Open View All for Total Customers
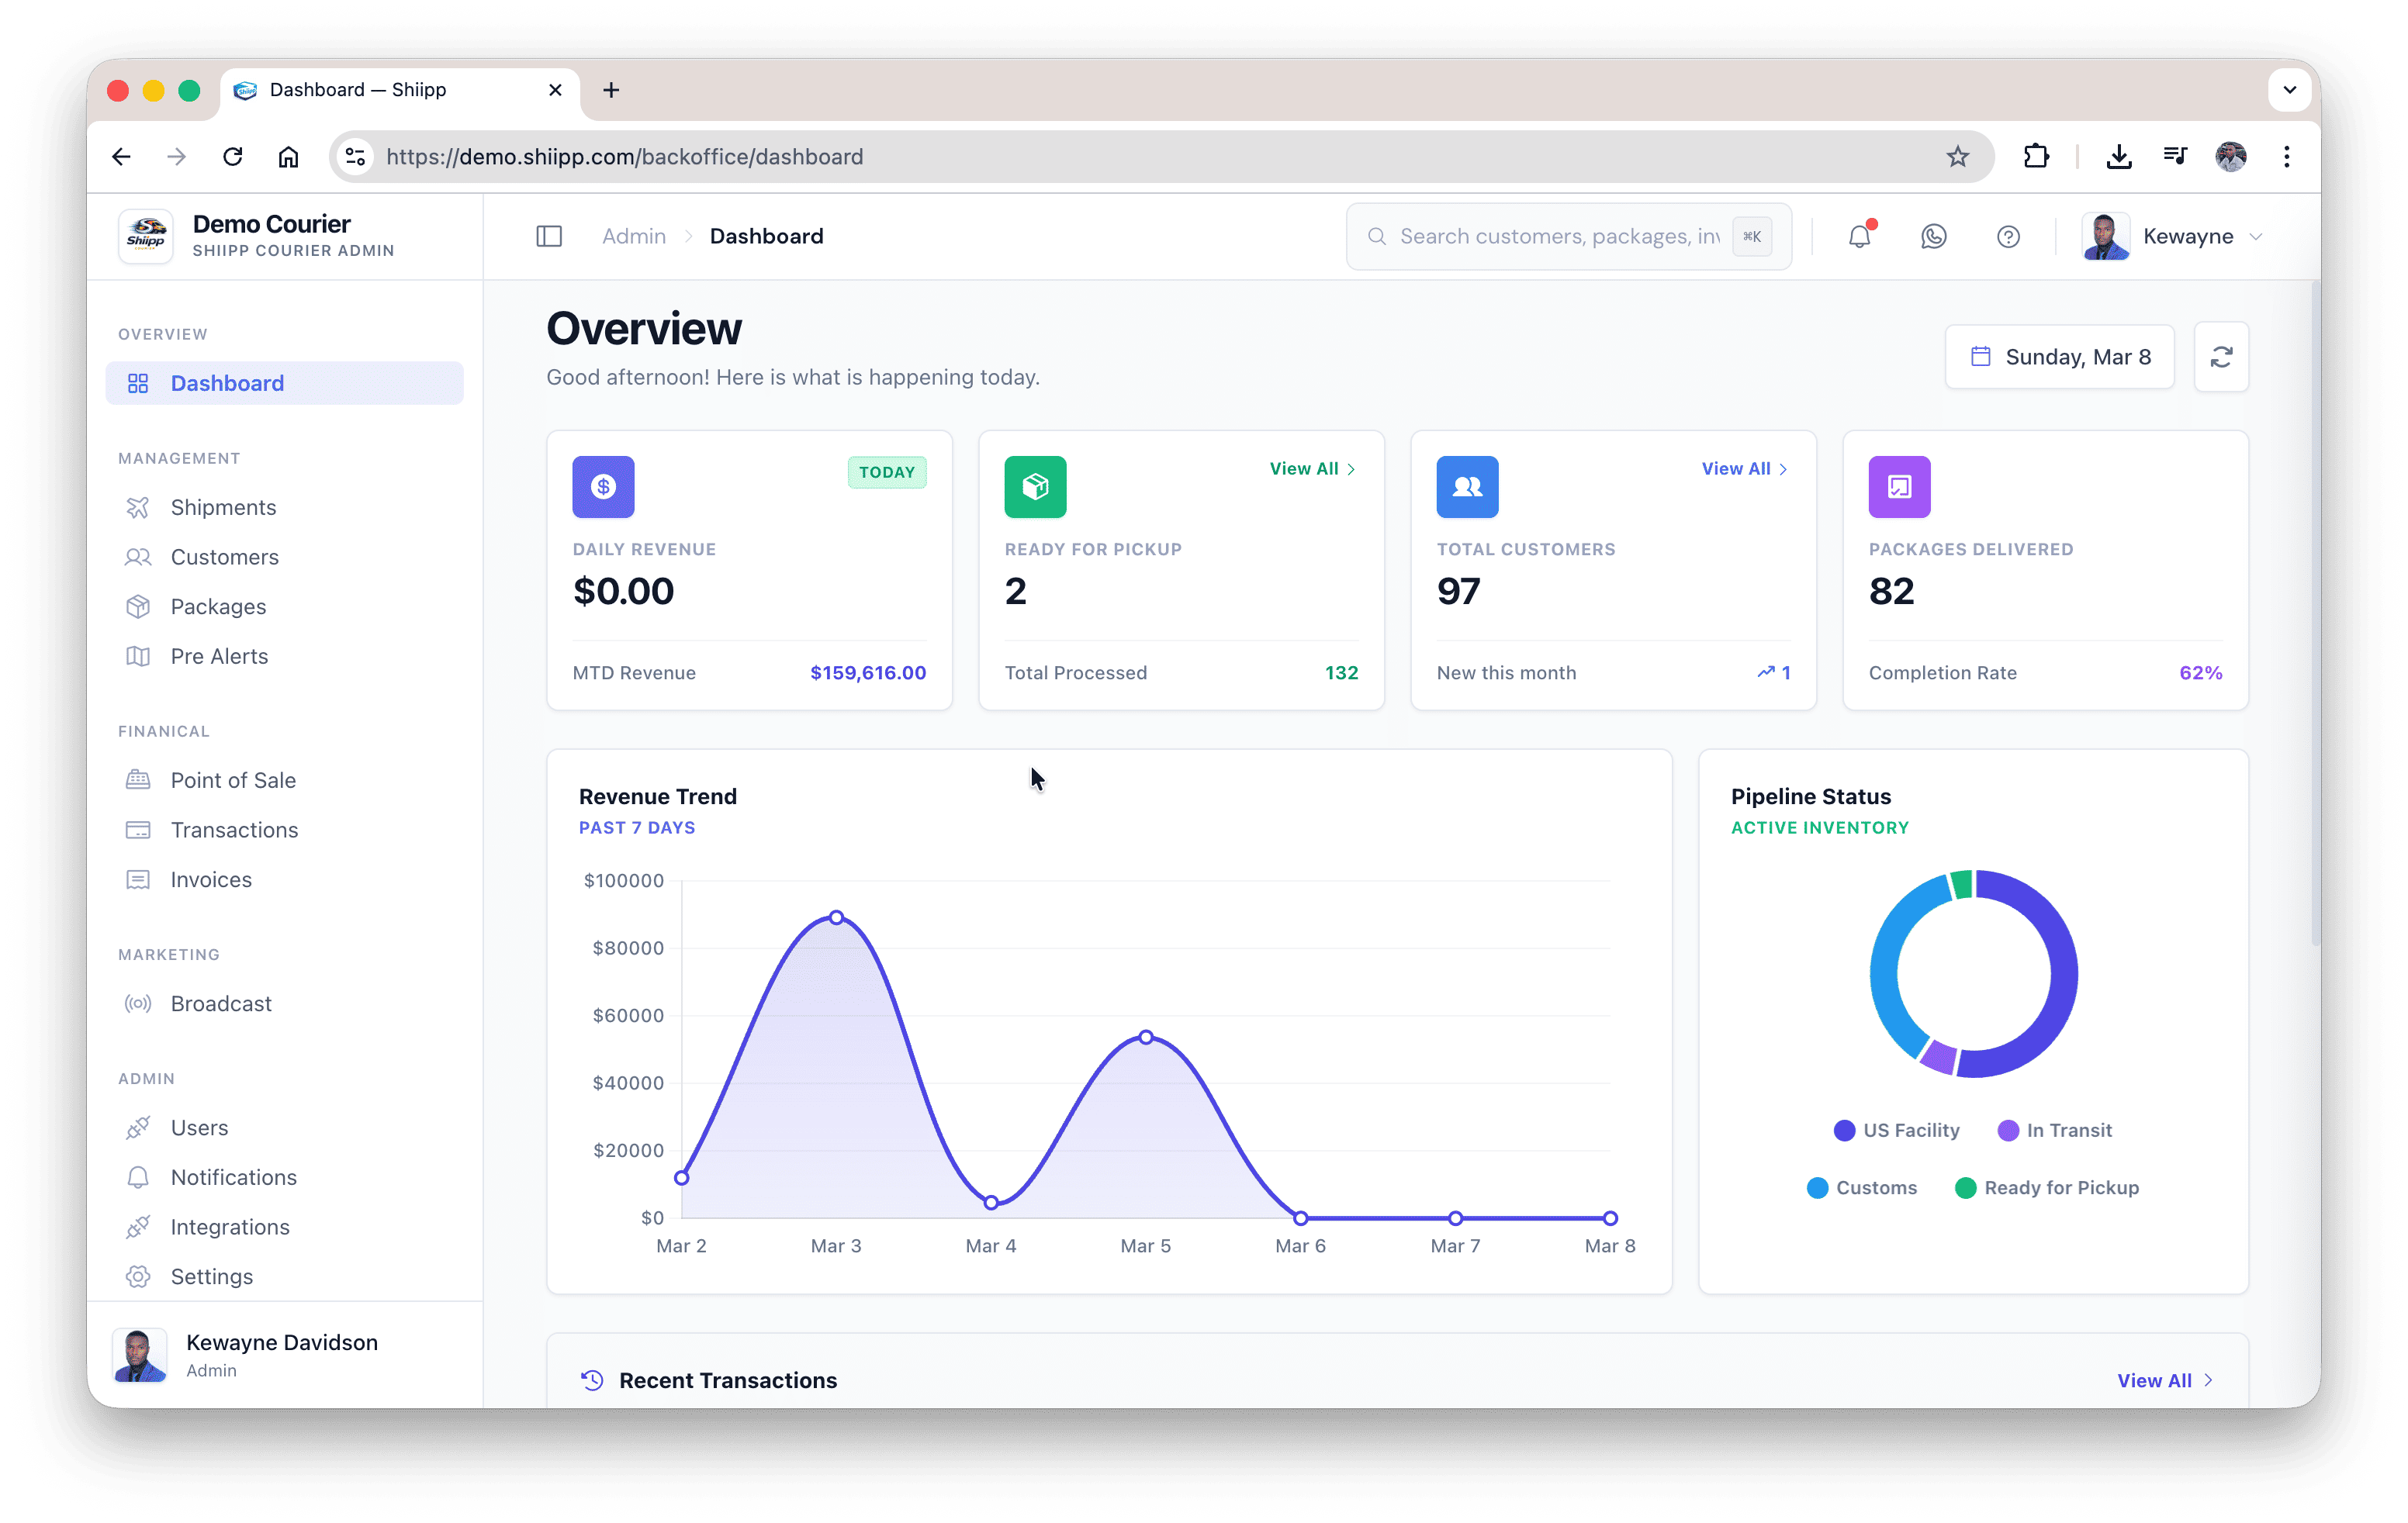This screenshot has width=2408, height=1523. pyautogui.click(x=1744, y=468)
